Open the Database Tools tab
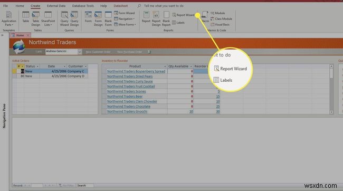Screen dimensions: 343x191 (x=83, y=6)
